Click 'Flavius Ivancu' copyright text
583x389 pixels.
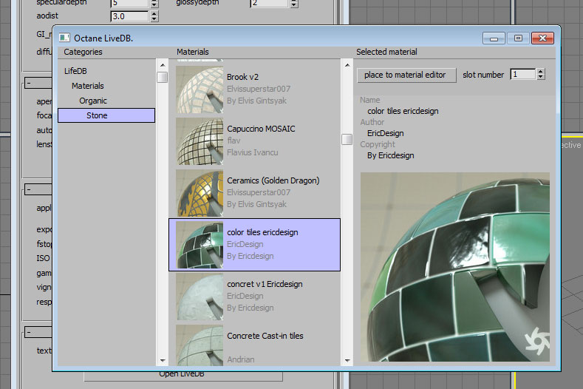tap(253, 152)
